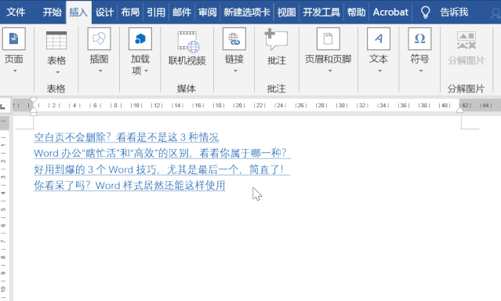Click the 链接 links icon
Image resolution: width=501 pixels, height=301 pixels.
tap(234, 38)
